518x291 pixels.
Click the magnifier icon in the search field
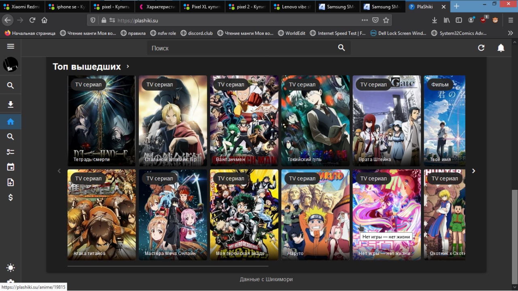(342, 48)
